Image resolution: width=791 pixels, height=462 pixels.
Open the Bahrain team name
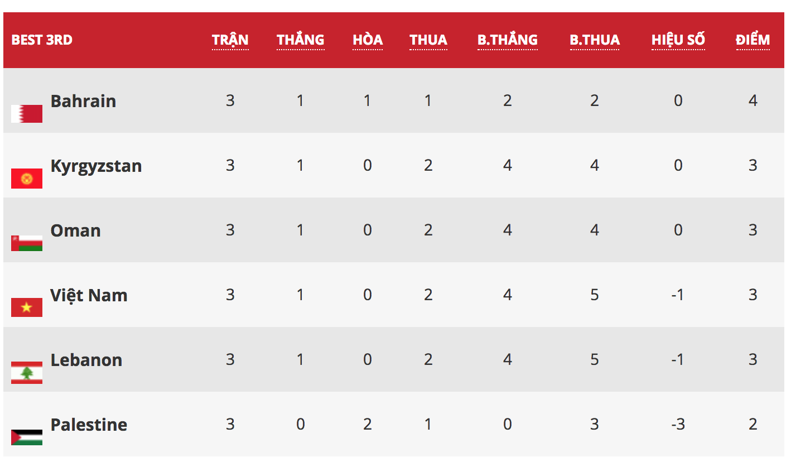click(x=83, y=101)
